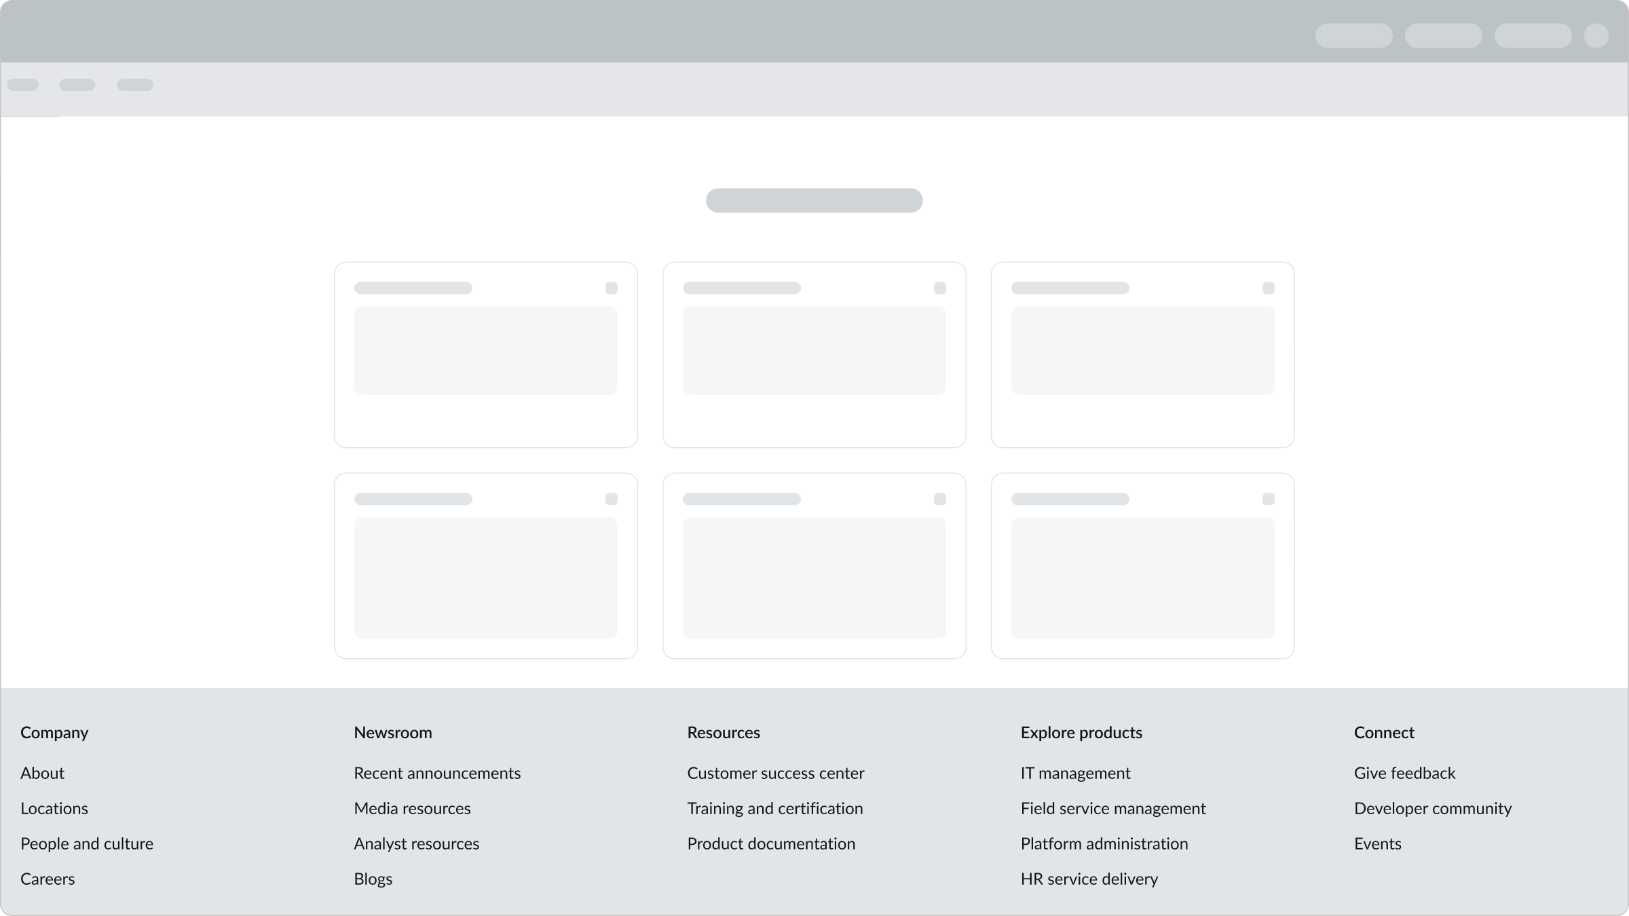1629x916 pixels.
Task: Click the title placeholder bar above the cards
Action: pos(814,200)
